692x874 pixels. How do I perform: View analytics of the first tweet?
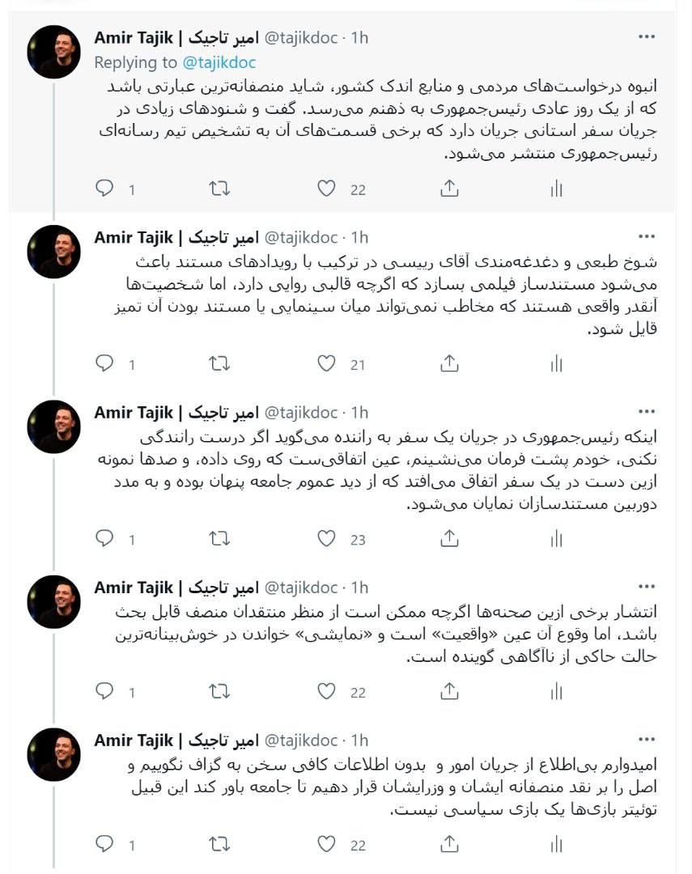coord(556,189)
